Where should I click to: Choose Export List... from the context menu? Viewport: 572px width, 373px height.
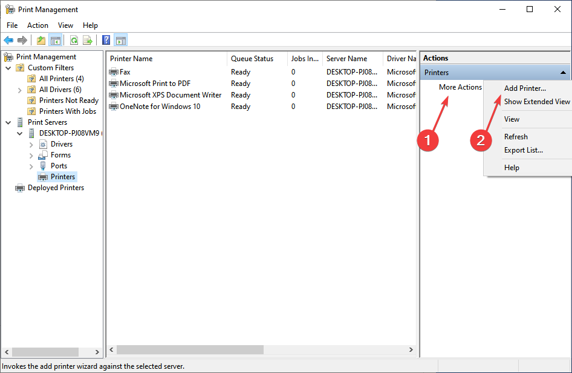pyautogui.click(x=528, y=150)
